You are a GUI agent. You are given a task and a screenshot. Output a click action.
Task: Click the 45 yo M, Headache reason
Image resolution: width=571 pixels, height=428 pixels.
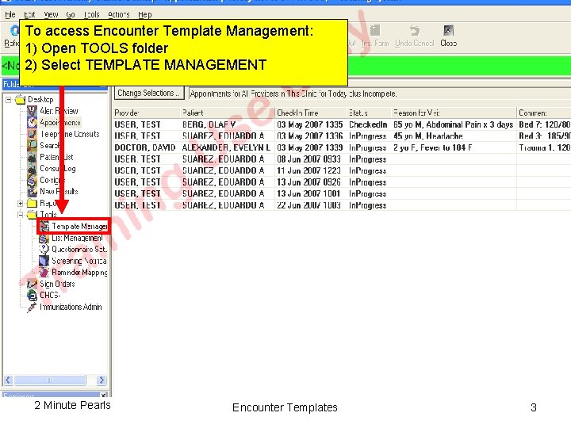(x=428, y=136)
